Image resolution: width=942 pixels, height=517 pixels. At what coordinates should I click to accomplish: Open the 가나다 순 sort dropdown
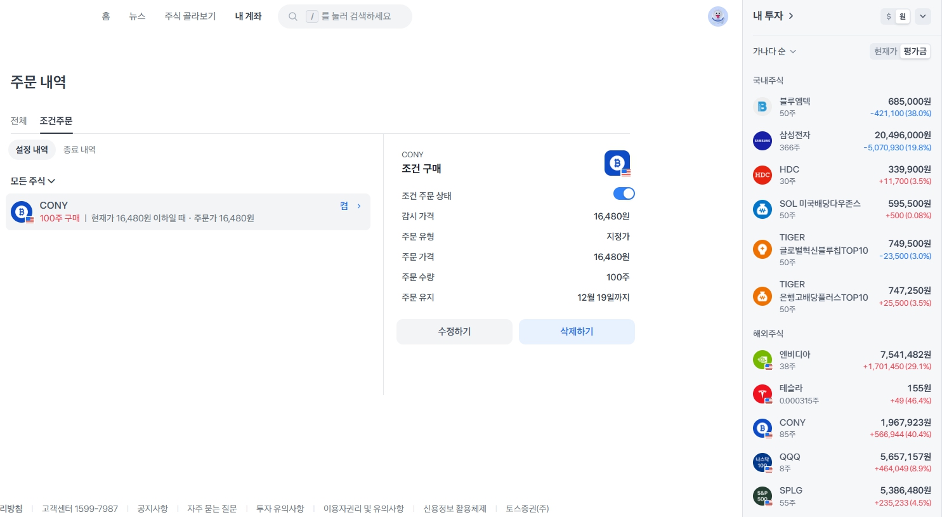pyautogui.click(x=775, y=51)
